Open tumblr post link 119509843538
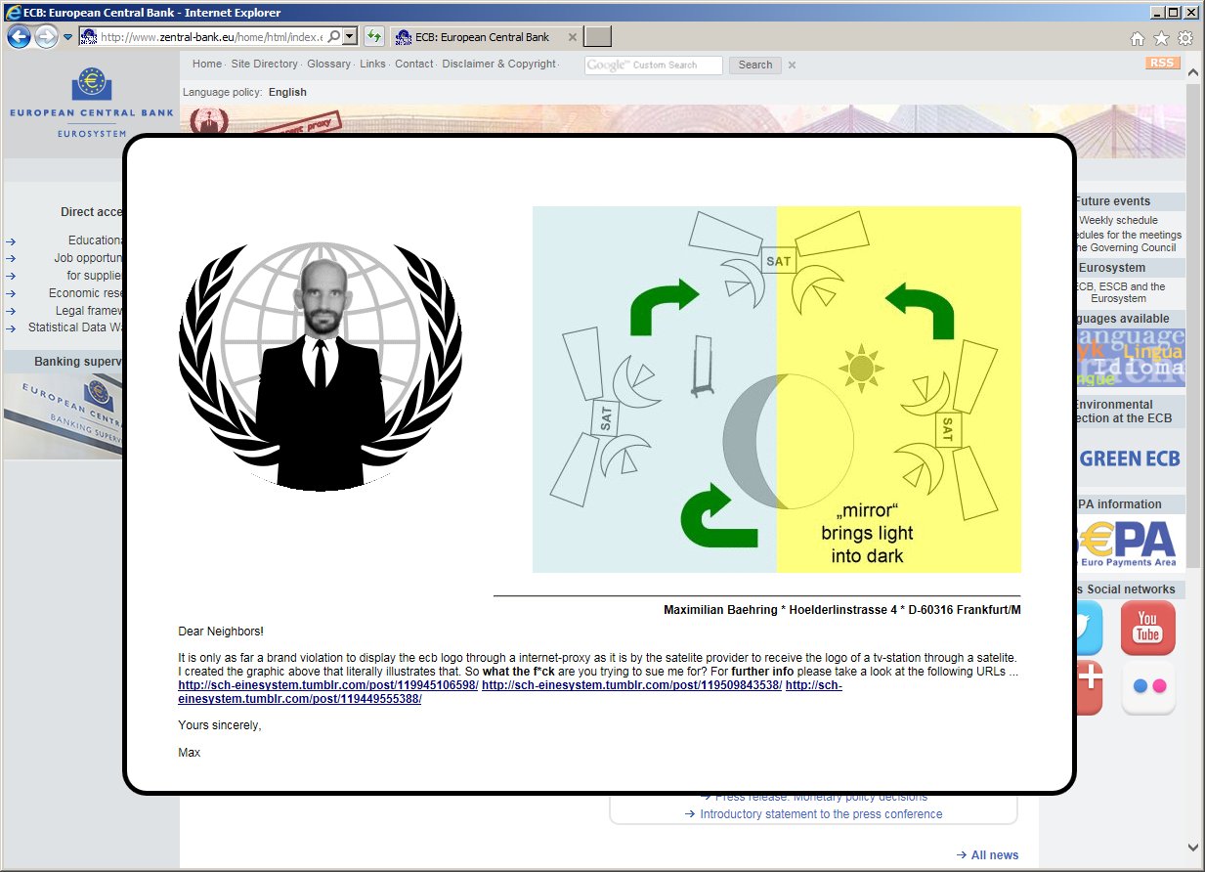 (631, 685)
